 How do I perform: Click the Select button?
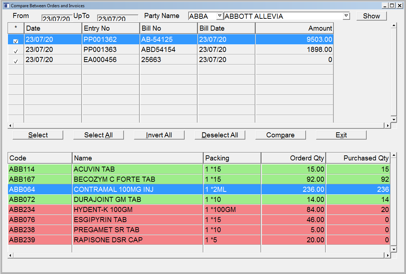[38, 135]
